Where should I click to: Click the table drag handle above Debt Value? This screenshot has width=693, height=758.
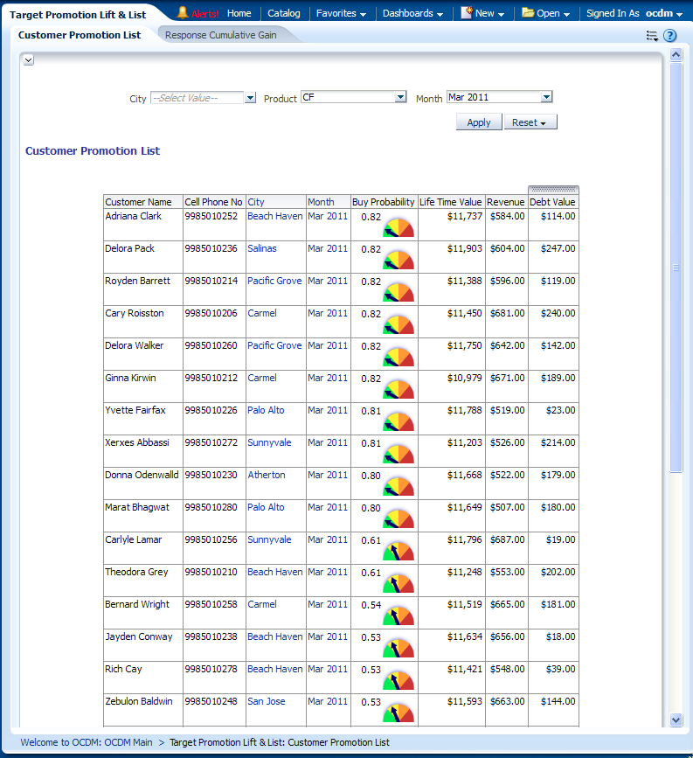pyautogui.click(x=553, y=190)
